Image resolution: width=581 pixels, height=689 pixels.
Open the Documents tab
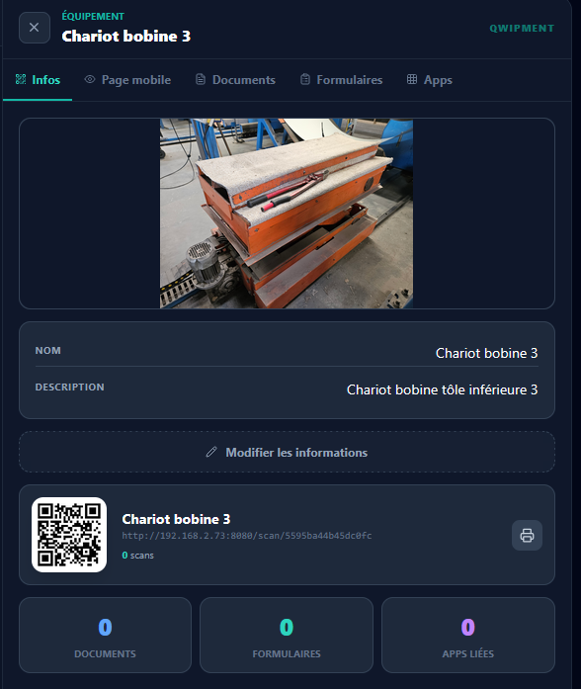[x=235, y=79]
